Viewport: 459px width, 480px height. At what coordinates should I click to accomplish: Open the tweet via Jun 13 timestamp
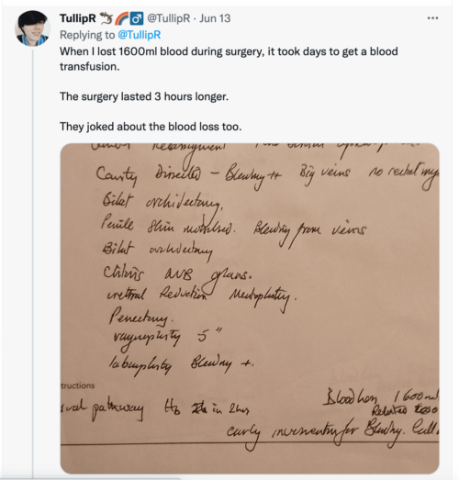pyautogui.click(x=215, y=18)
